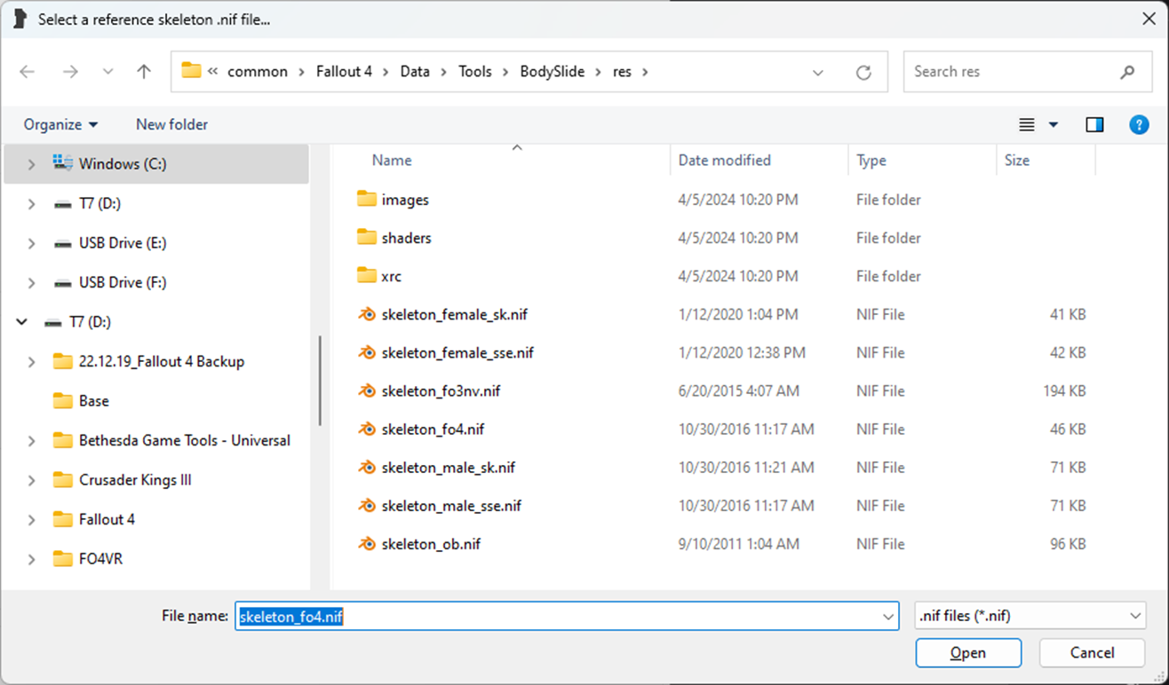
Task: Expand the address bar history dropdown
Action: click(x=818, y=73)
